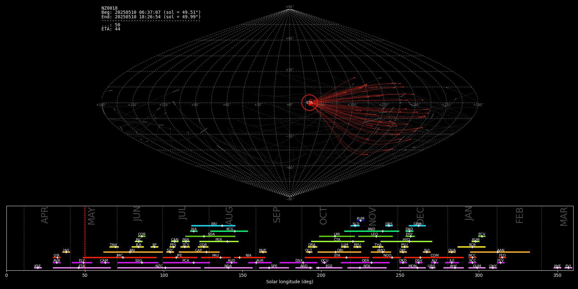Click the ARI shower label
The height and width of the screenshot is (289, 578).
[x=132, y=250]
